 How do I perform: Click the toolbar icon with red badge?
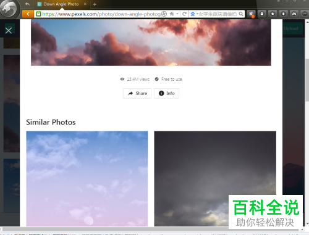click(x=252, y=14)
